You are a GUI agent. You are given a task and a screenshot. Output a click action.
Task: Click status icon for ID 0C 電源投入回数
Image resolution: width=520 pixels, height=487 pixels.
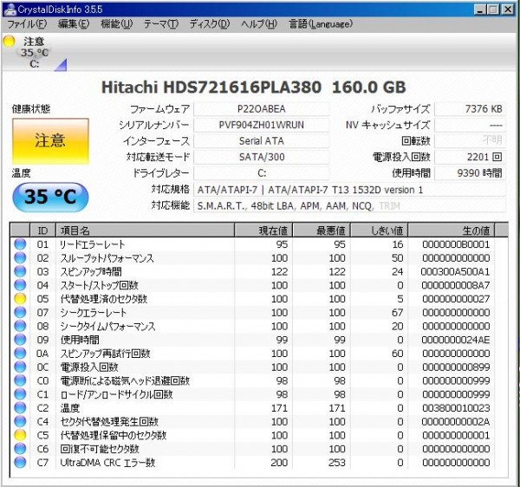coord(20,367)
